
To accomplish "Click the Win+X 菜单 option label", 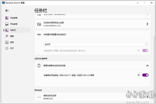I will (x=69, y=75).
